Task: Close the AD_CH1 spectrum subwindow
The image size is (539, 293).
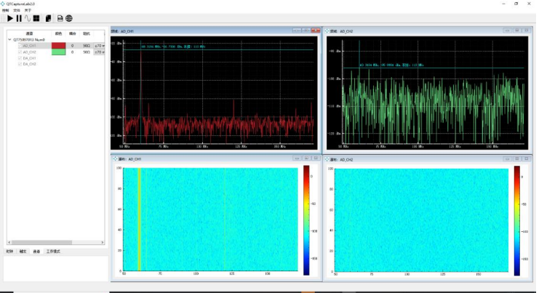Action: pyautogui.click(x=314, y=31)
